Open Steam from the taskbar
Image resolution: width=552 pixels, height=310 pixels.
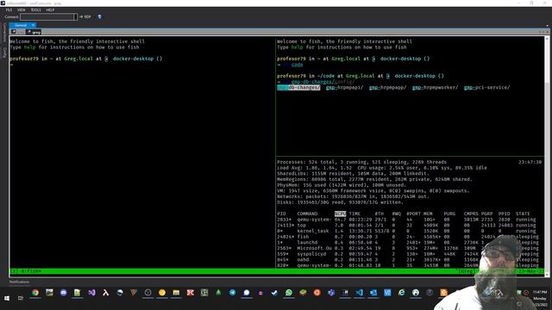(274, 293)
